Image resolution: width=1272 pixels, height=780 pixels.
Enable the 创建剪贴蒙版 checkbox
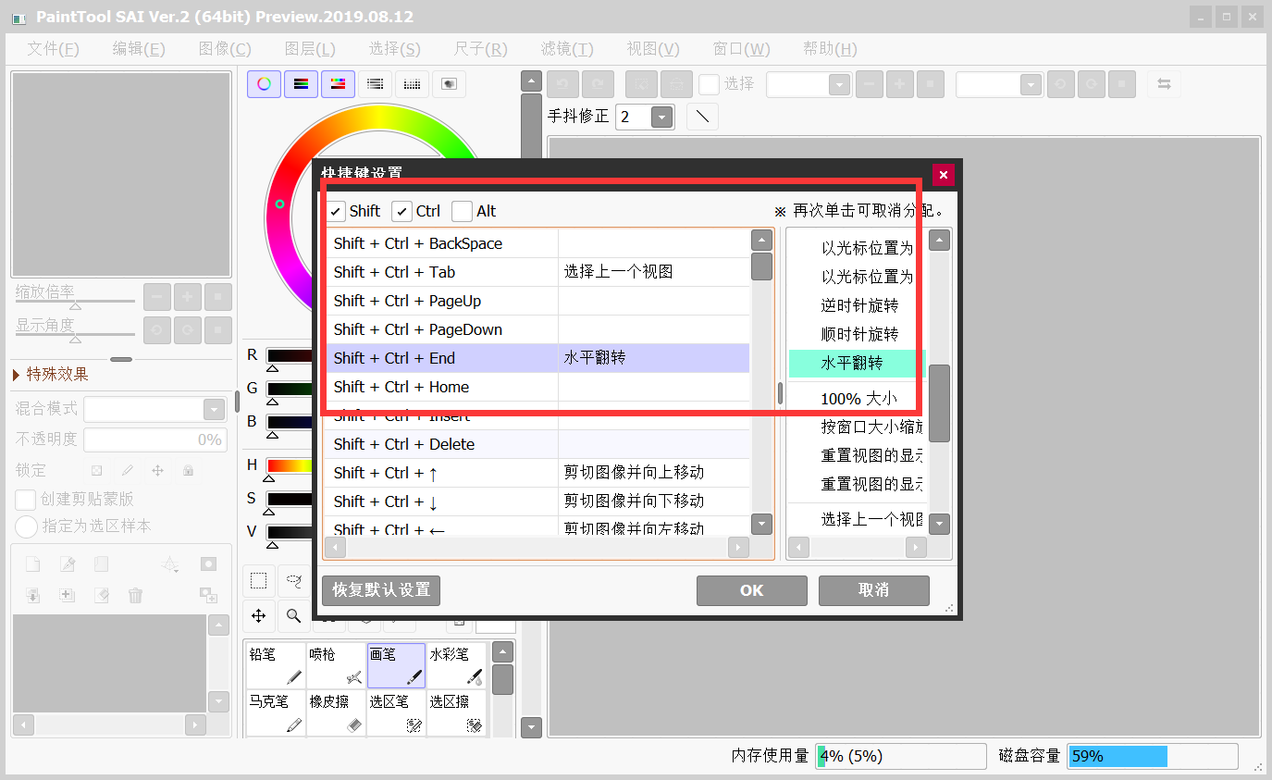(26, 499)
